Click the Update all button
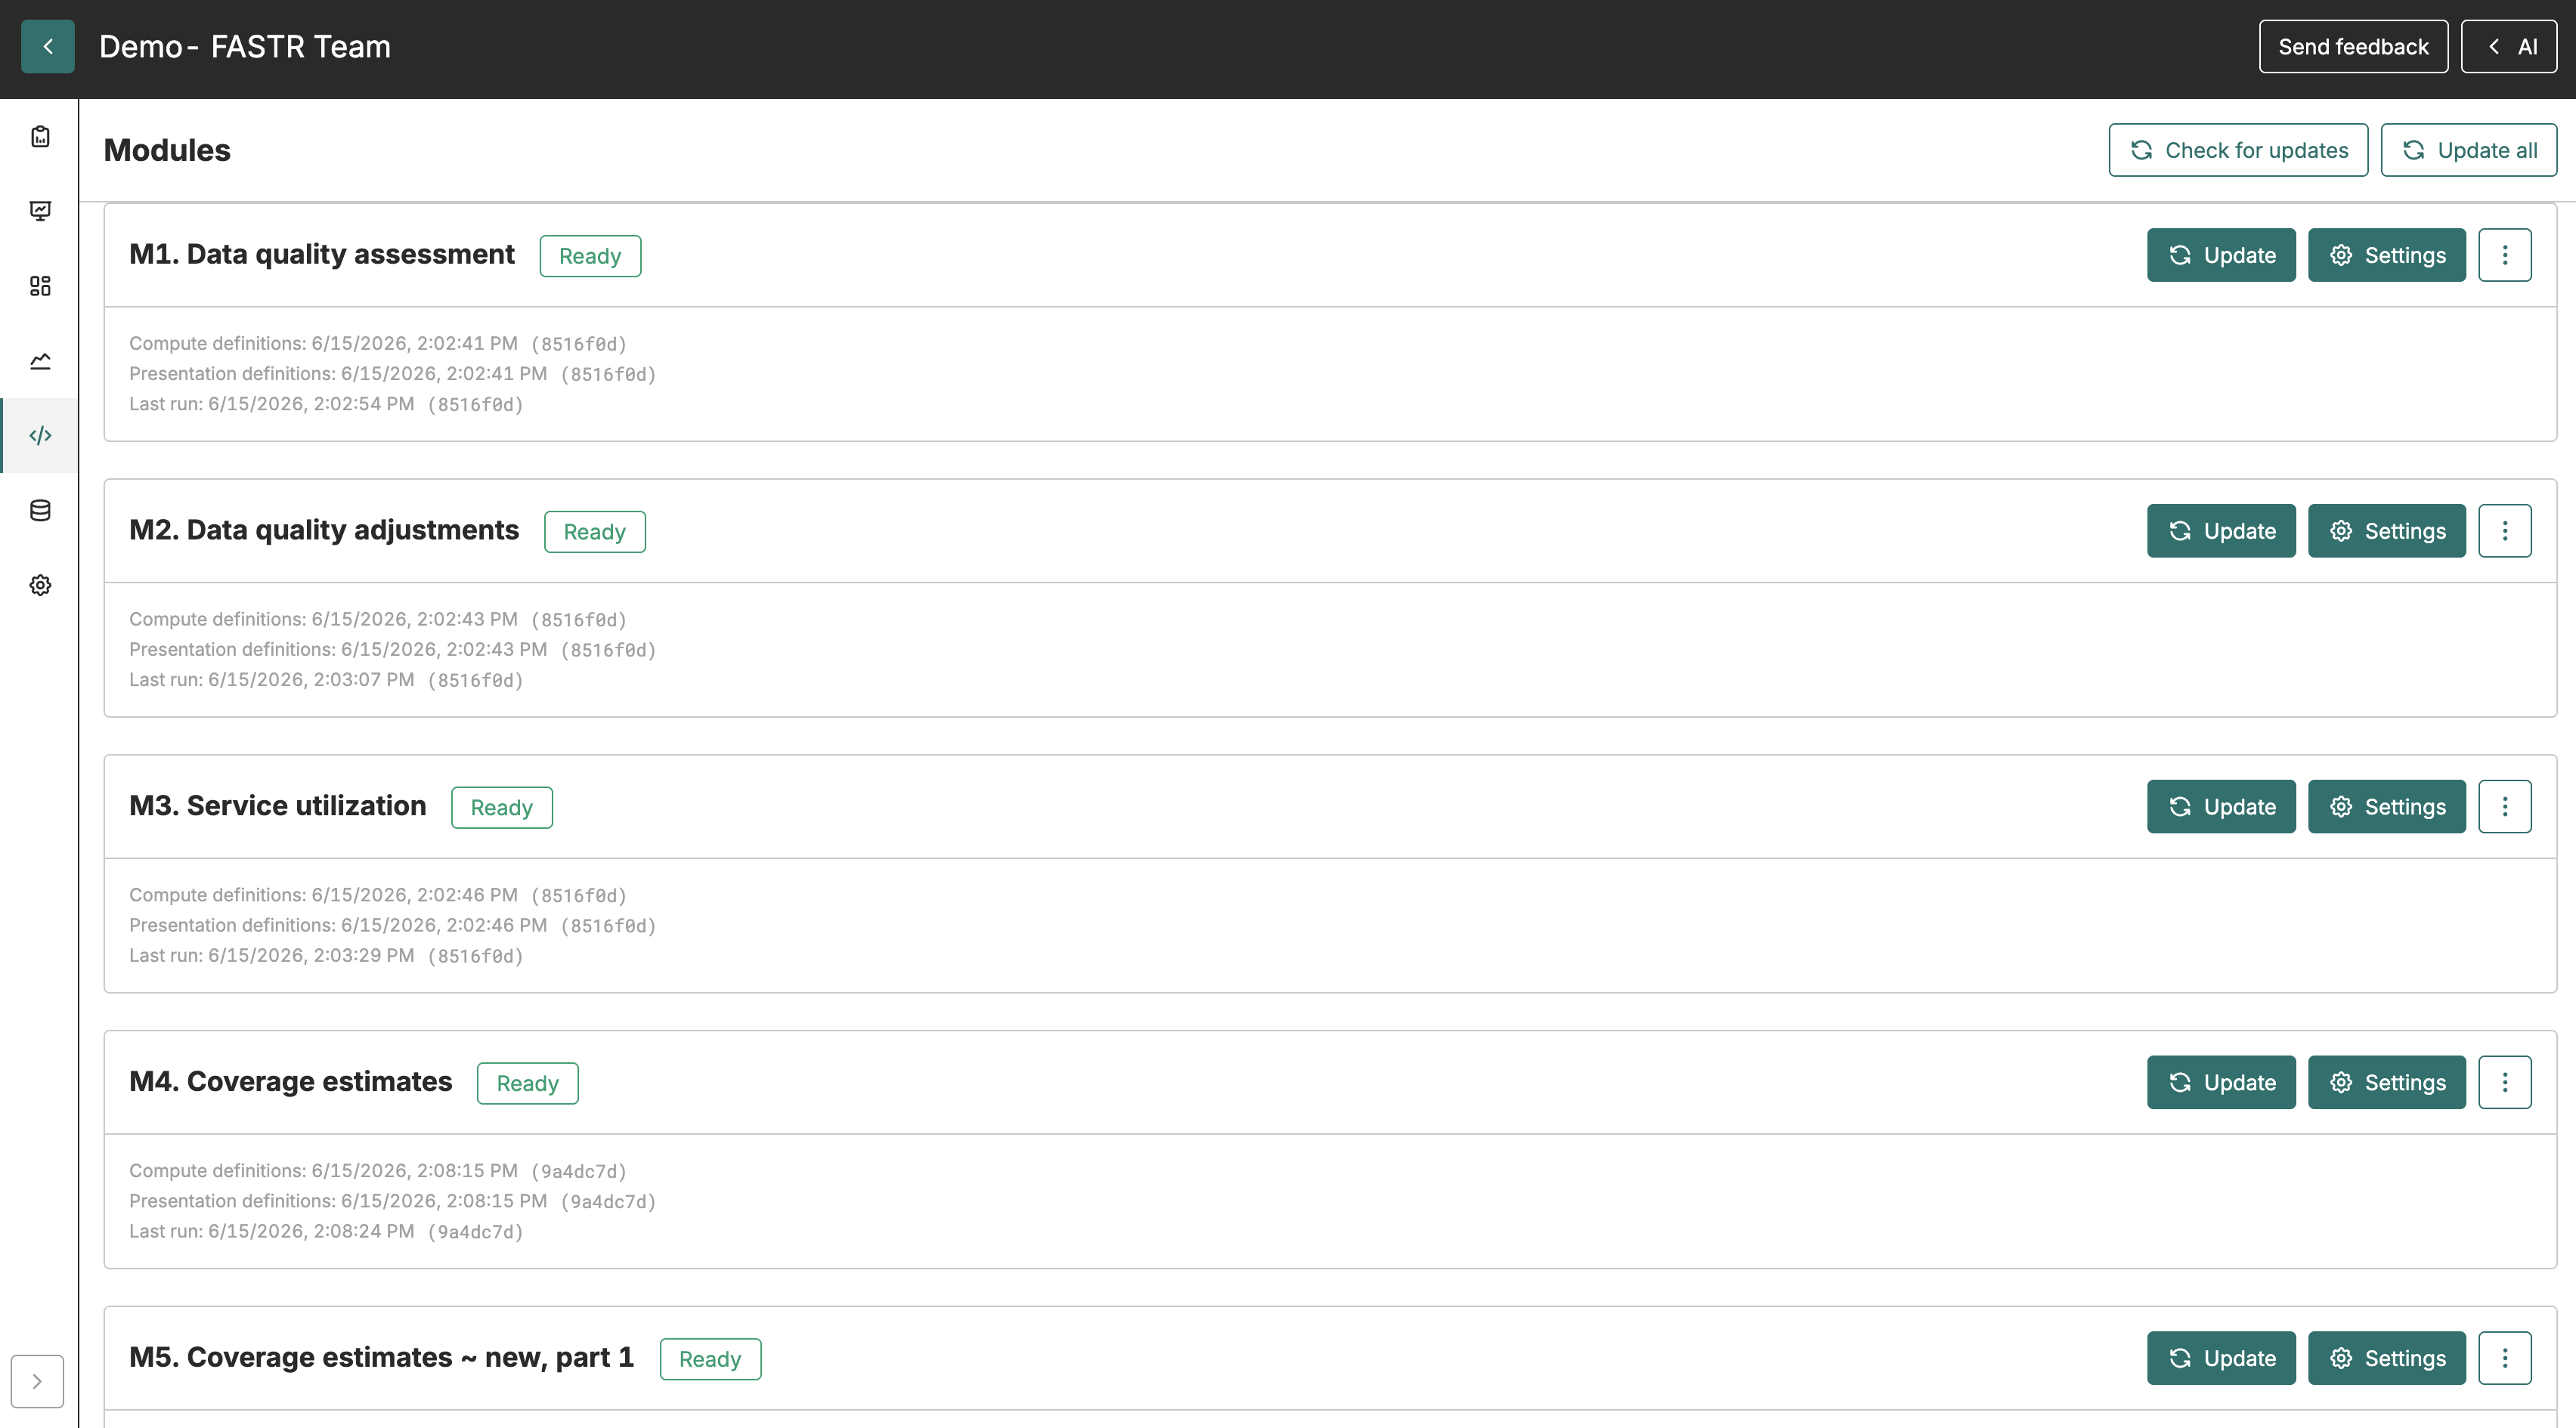2576x1428 pixels. [x=2469, y=150]
